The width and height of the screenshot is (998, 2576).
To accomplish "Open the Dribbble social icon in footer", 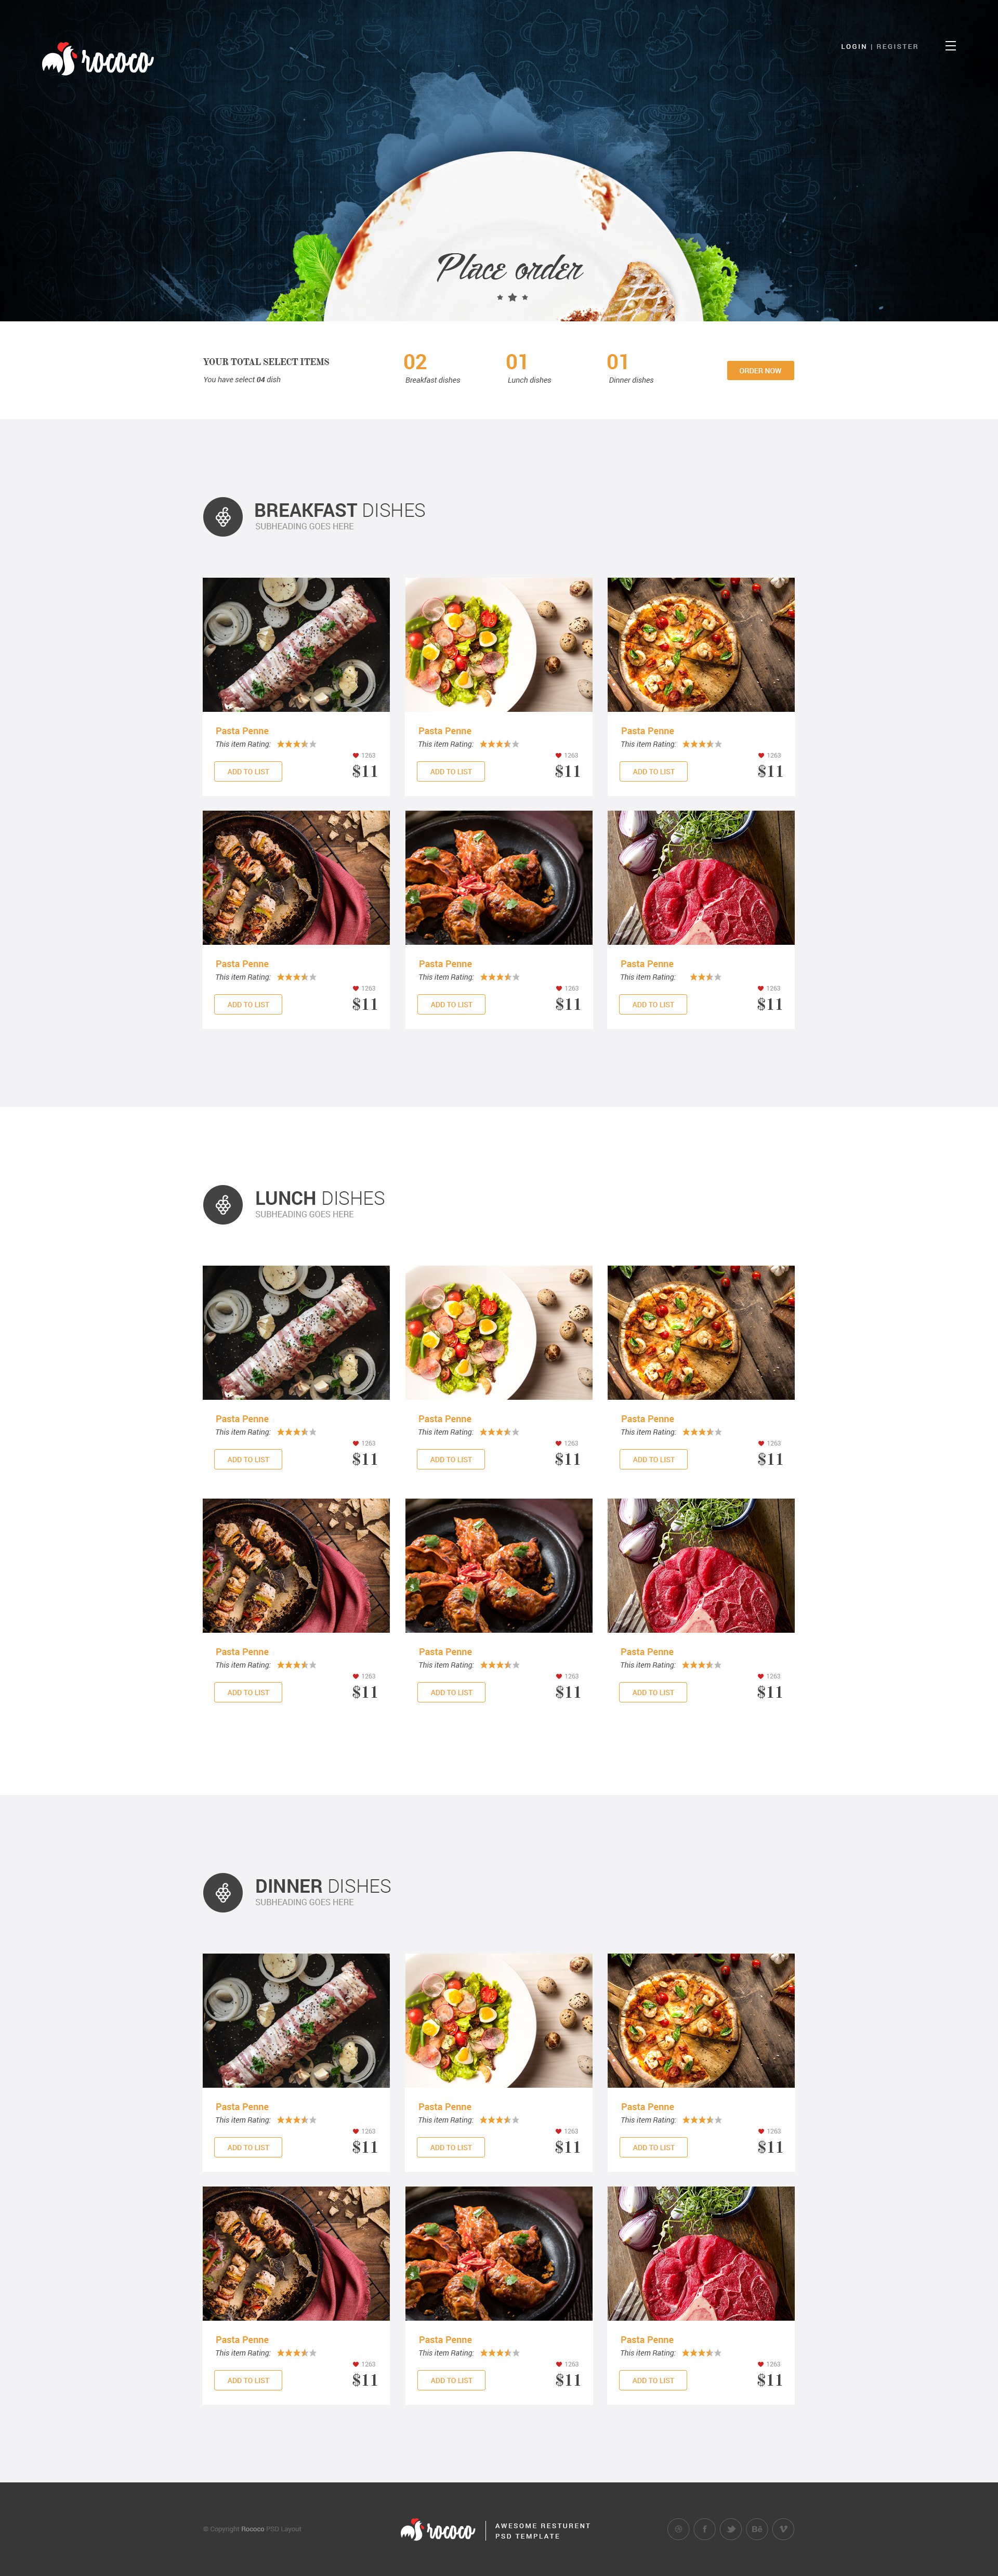I will click(678, 2529).
